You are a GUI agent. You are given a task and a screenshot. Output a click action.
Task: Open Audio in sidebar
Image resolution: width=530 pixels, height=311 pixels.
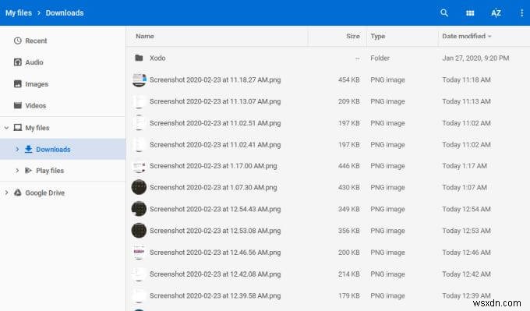34,62
